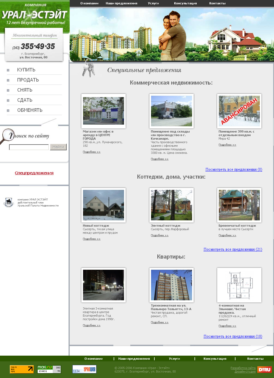Open the 4-room apartment floor plan thumbnail
Image resolution: width=274 pixels, height=378 pixels.
239,285
